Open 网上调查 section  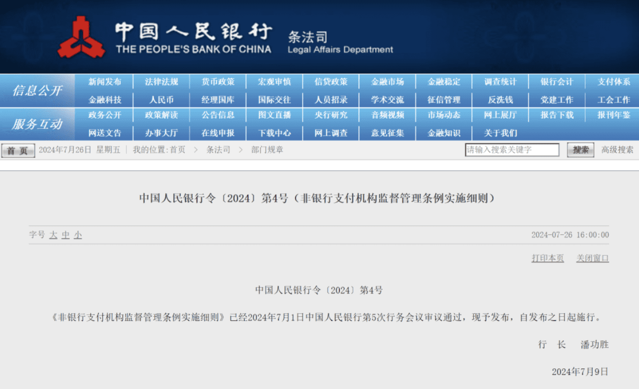[x=331, y=133]
